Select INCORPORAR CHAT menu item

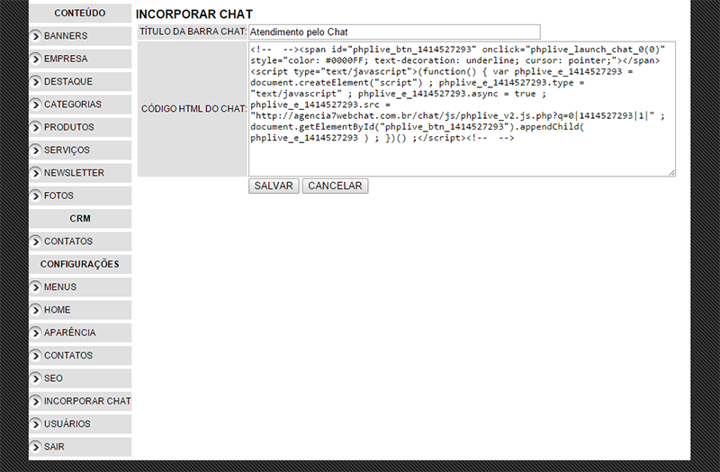[80, 401]
